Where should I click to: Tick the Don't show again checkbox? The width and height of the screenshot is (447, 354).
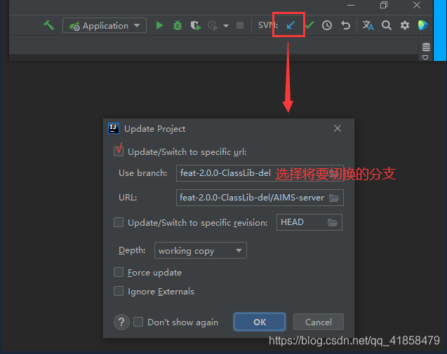pyautogui.click(x=138, y=322)
